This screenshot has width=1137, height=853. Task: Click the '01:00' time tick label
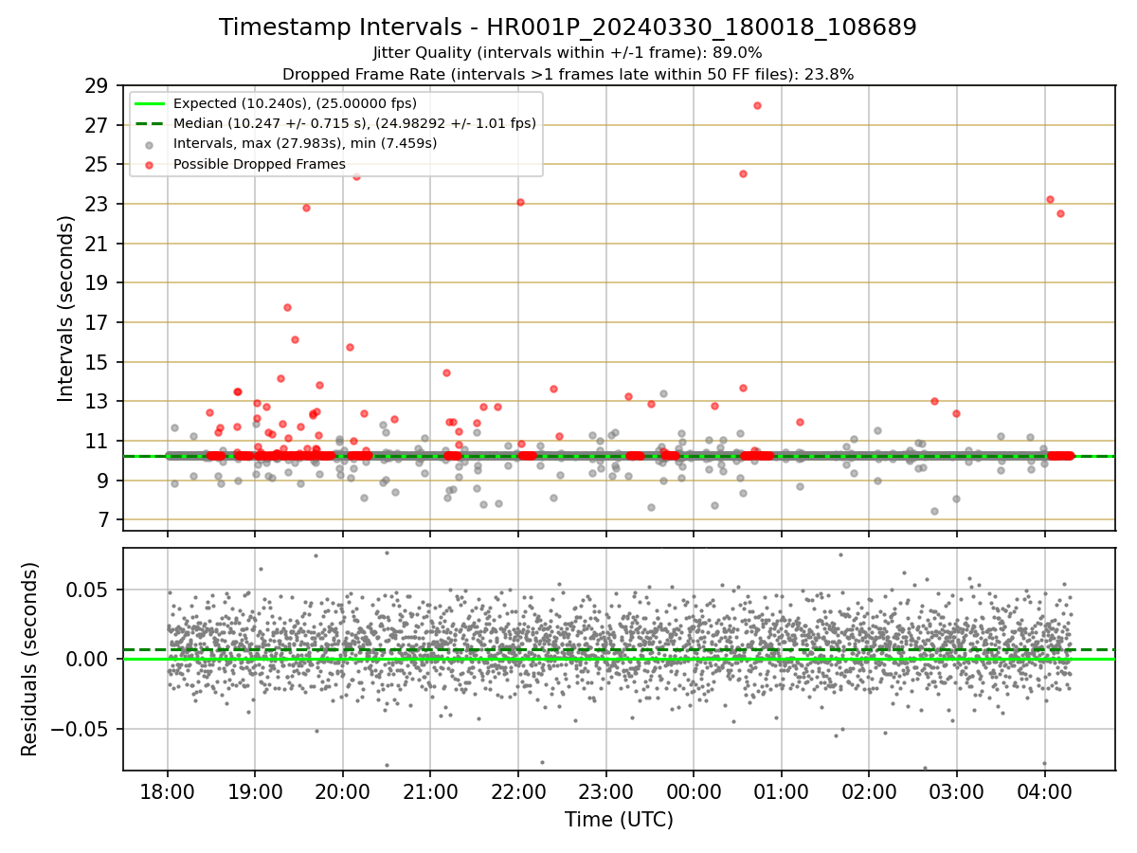click(782, 790)
